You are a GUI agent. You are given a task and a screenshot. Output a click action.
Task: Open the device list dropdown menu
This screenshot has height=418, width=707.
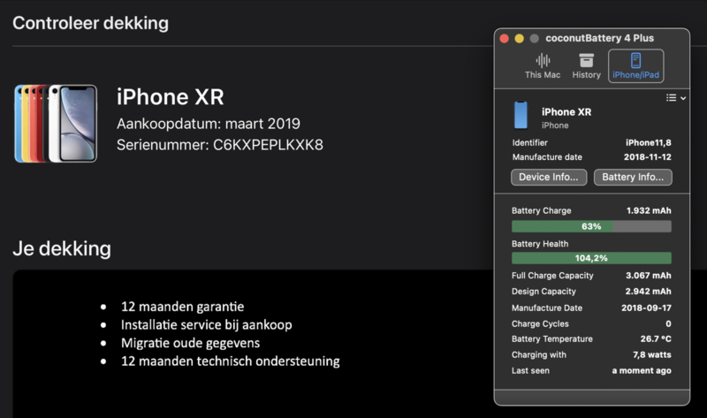(676, 98)
